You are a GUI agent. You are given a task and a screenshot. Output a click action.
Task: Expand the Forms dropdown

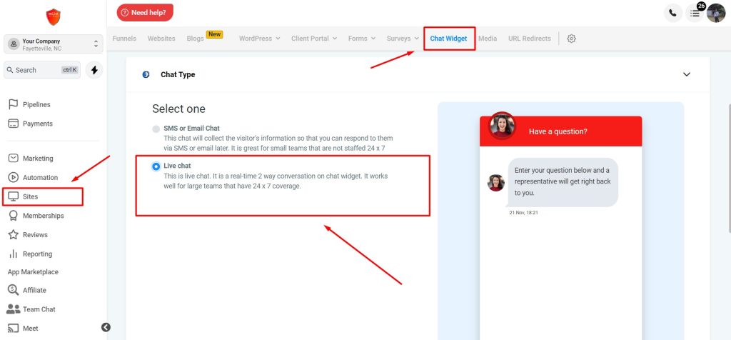click(362, 39)
